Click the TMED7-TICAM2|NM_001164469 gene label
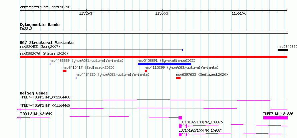This screenshot has width=297, height=138. pos(45,105)
